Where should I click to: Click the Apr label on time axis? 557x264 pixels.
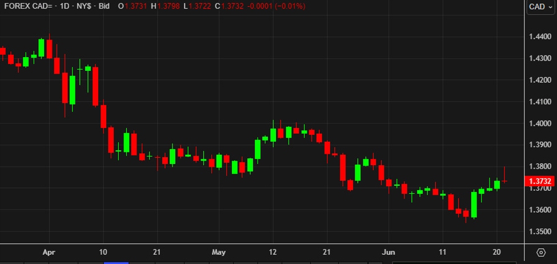click(49, 252)
